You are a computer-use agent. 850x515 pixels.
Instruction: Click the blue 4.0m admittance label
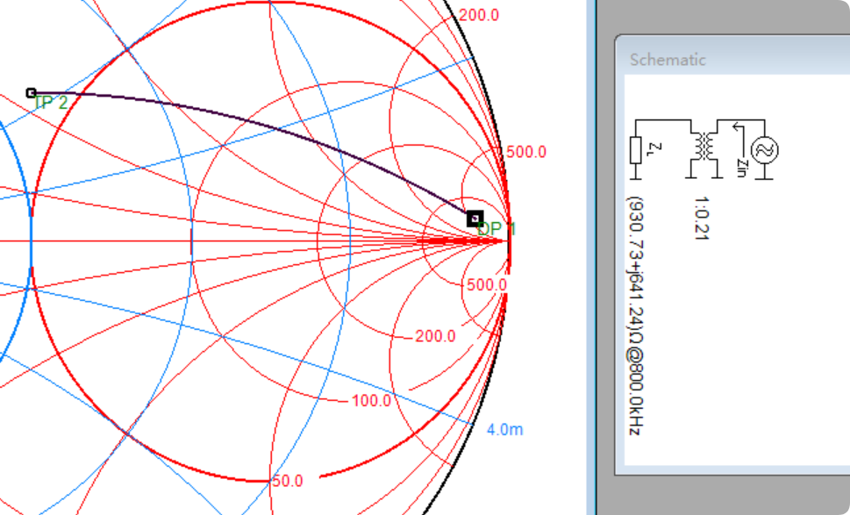tap(504, 429)
